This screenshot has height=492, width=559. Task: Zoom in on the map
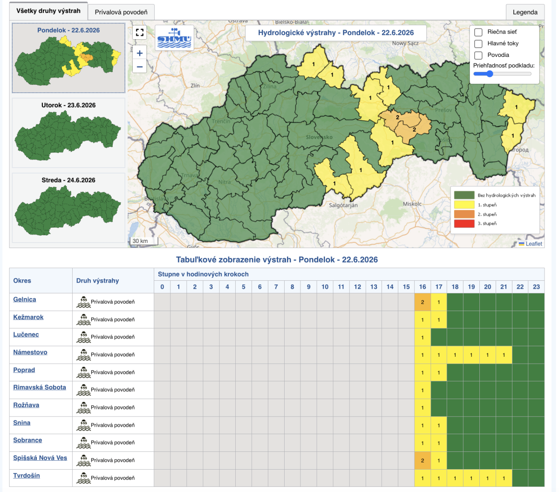[139, 53]
